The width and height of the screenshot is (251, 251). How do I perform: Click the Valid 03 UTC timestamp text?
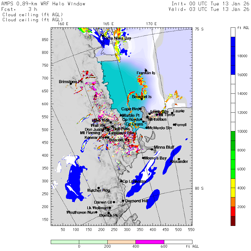coord(209,9)
